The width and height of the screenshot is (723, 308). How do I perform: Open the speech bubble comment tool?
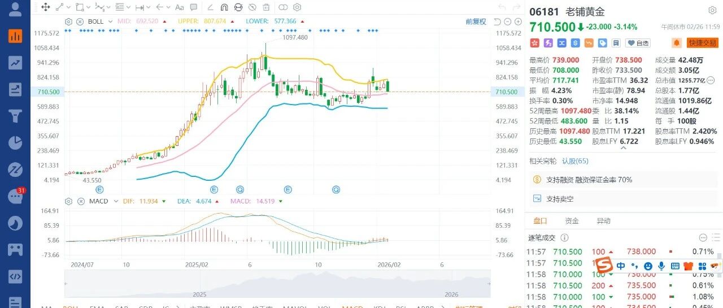coord(194,7)
